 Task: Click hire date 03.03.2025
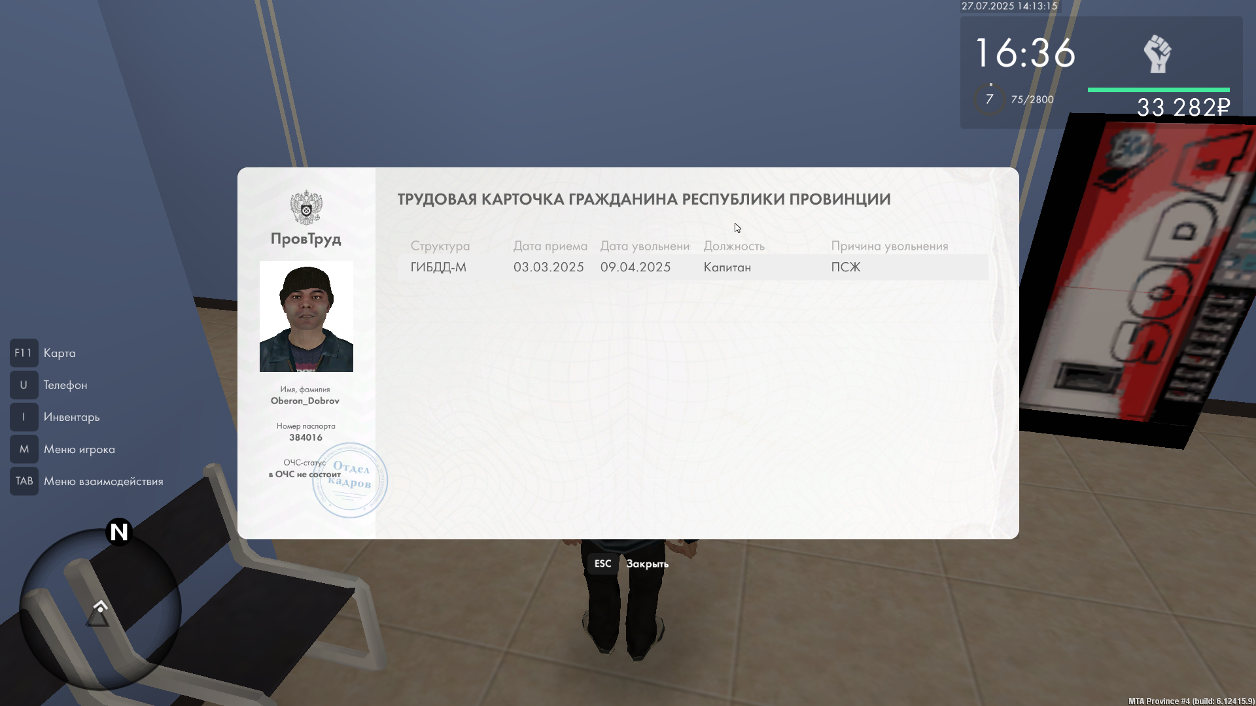pos(549,267)
